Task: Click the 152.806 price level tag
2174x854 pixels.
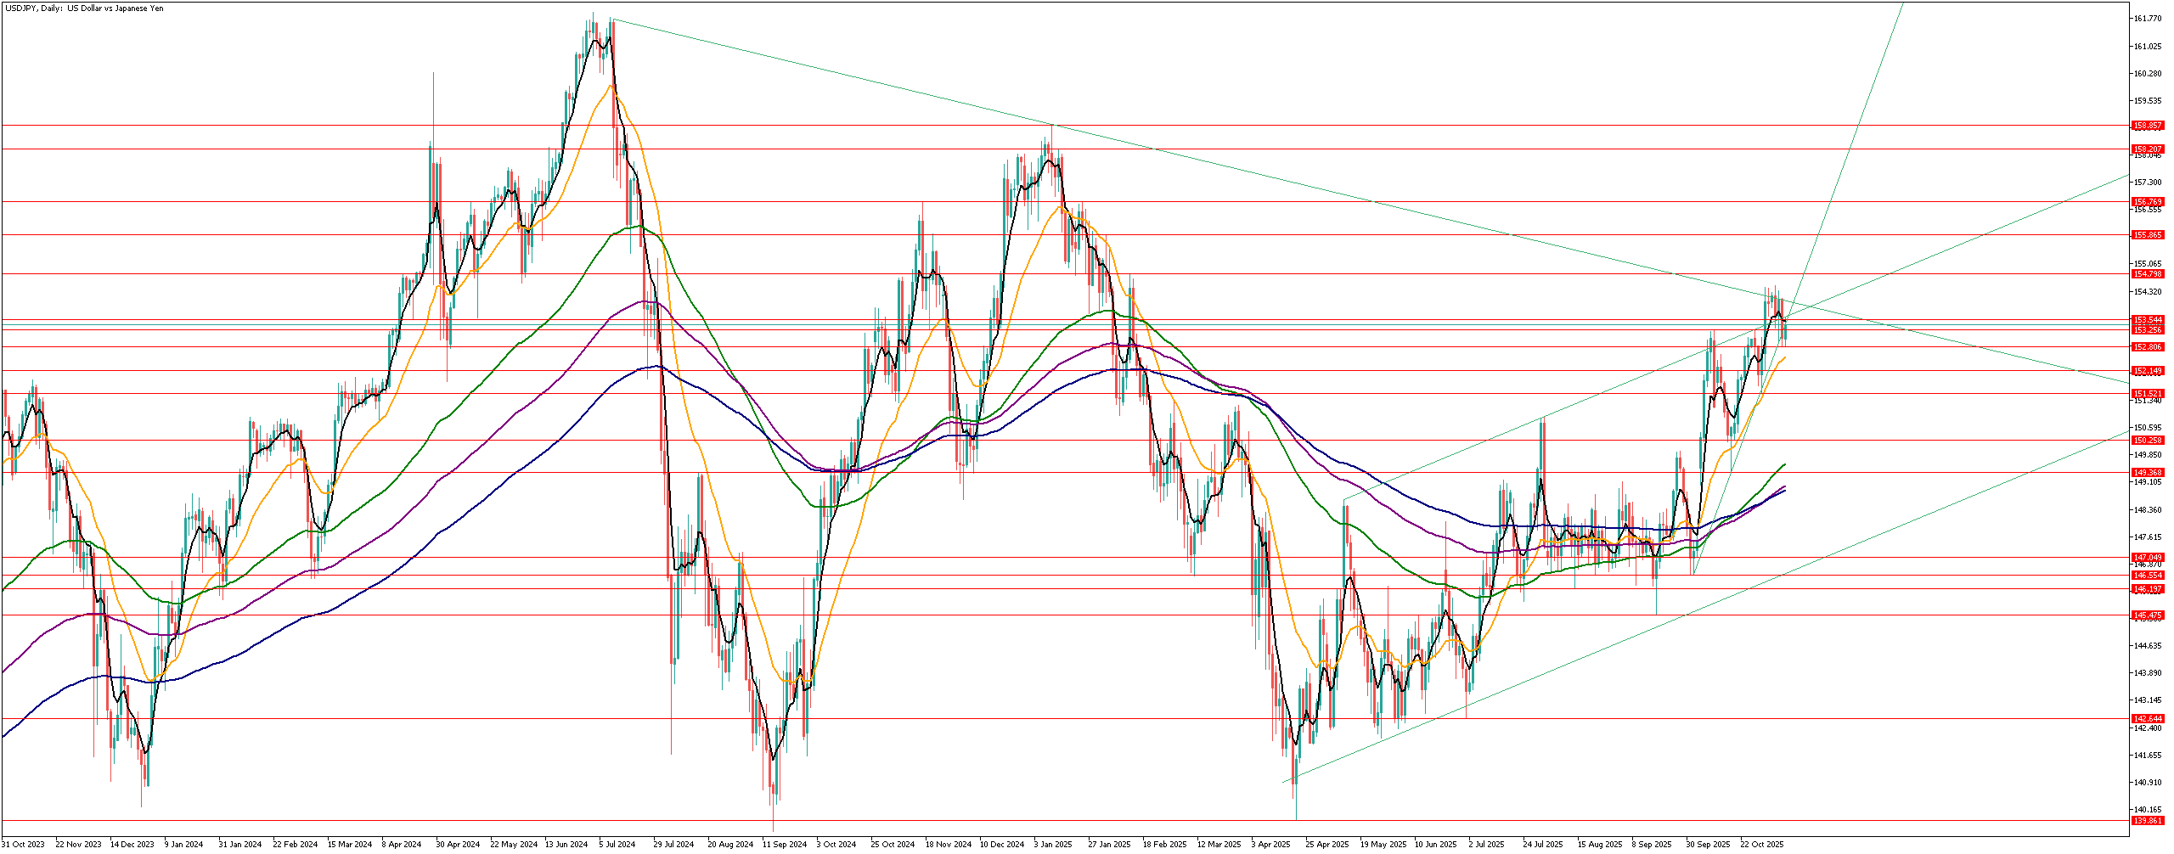Action: click(2148, 347)
